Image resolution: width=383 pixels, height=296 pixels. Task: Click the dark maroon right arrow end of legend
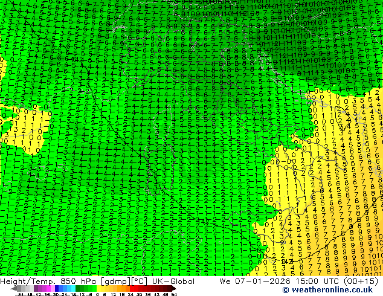[x=173, y=288]
